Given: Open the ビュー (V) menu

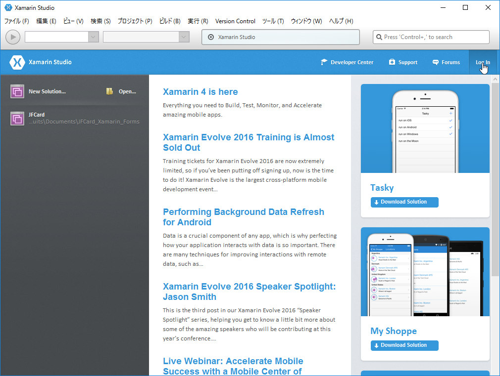Looking at the screenshot, I should coord(73,21).
